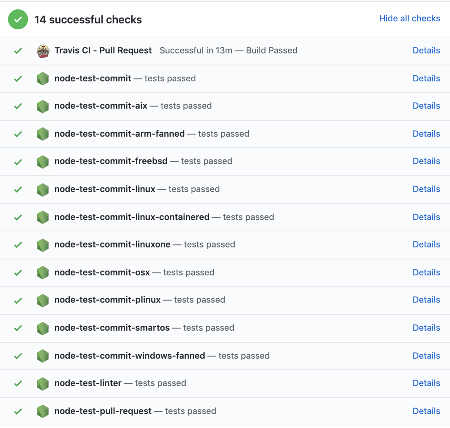Open Details for Travis CI Pull Request
The image size is (450, 428).
426,51
